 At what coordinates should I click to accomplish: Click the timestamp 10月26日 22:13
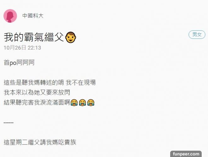(22, 48)
